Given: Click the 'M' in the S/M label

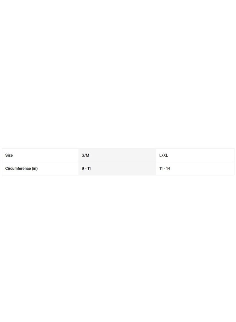Looking at the screenshot, I should coord(88,155).
